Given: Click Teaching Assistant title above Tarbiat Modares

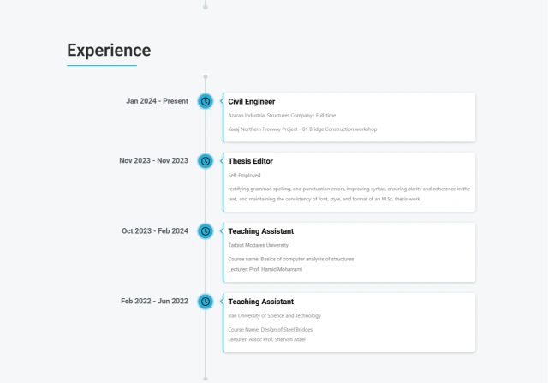Looking at the screenshot, I should point(260,231).
